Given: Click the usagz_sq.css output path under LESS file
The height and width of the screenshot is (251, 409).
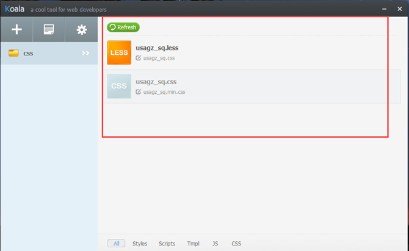Looking at the screenshot, I should (159, 58).
